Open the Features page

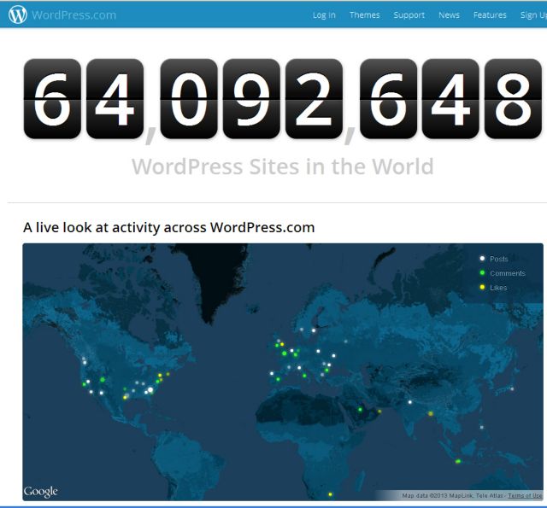pos(490,15)
